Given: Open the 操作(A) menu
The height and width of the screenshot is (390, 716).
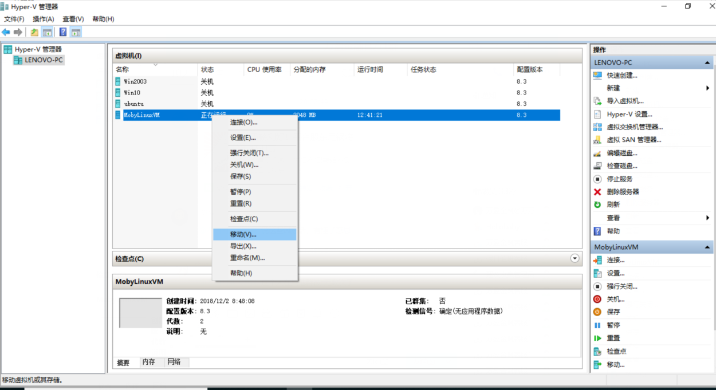Looking at the screenshot, I should click(44, 19).
